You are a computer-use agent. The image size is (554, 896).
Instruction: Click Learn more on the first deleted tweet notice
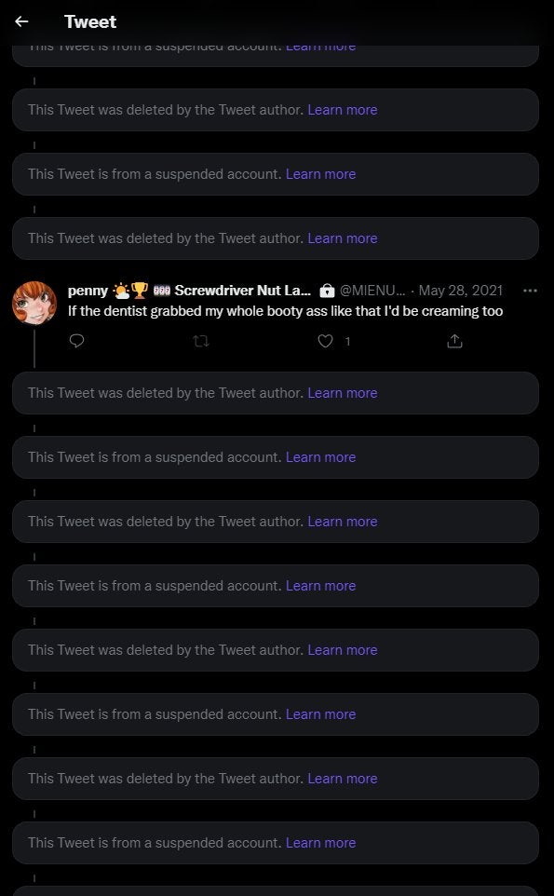pyautogui.click(x=343, y=109)
